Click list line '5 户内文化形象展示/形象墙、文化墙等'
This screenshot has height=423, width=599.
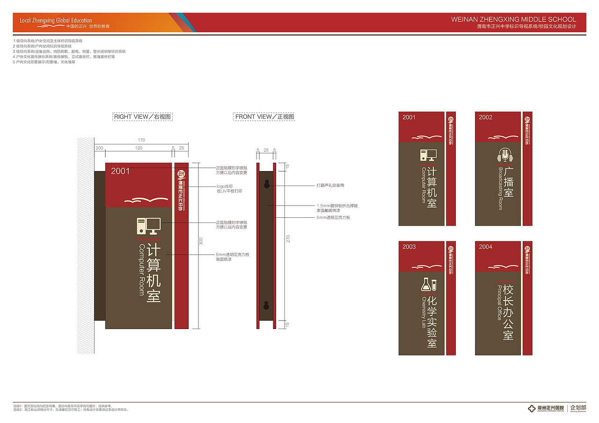click(x=44, y=62)
